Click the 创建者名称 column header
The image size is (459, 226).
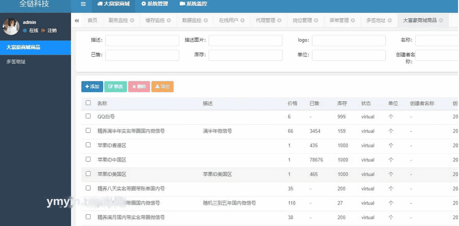(x=422, y=104)
